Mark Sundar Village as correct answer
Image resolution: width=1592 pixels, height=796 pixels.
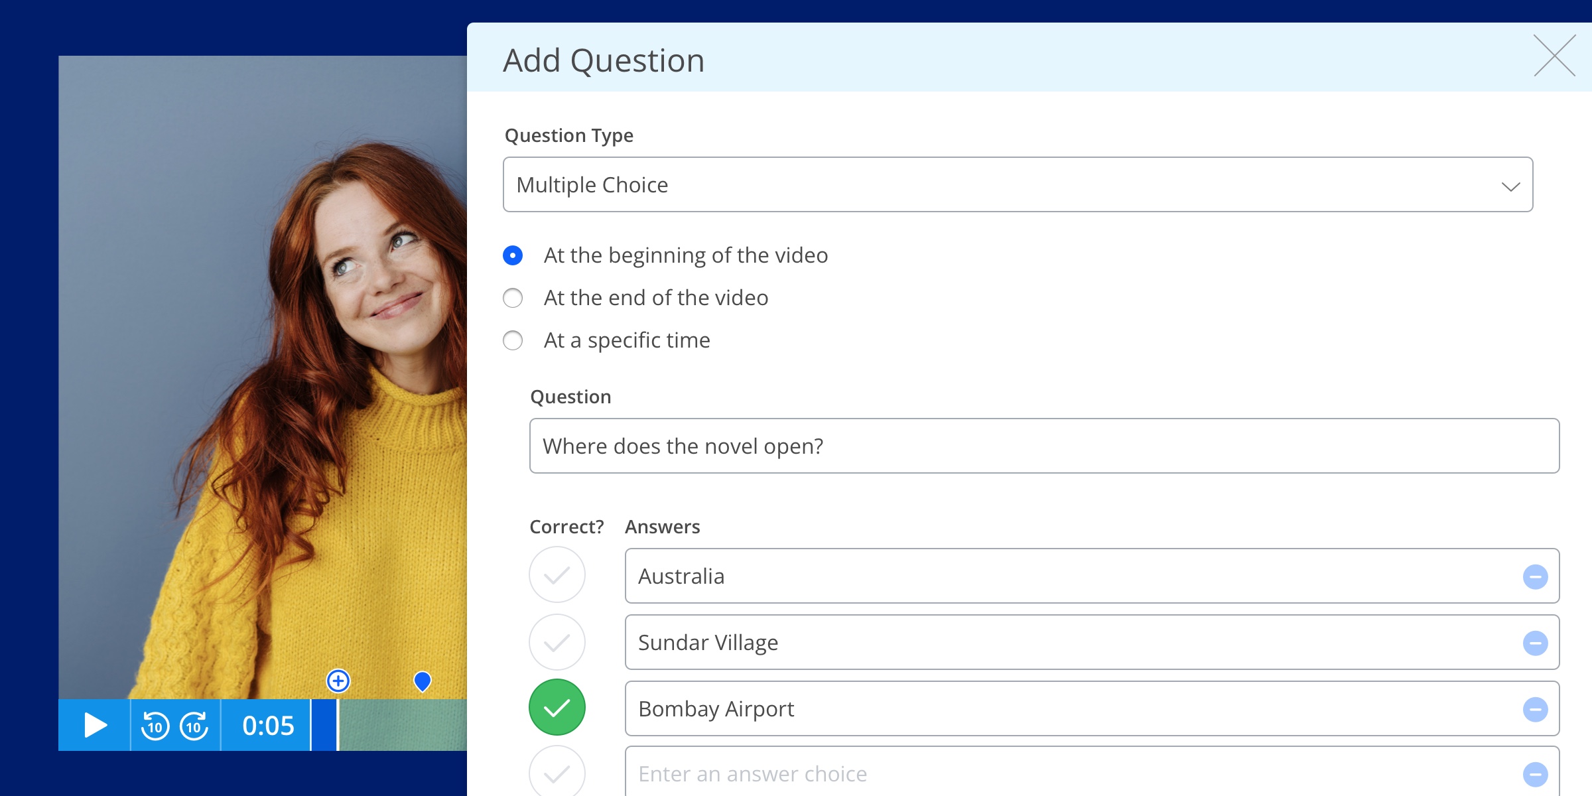click(x=557, y=642)
